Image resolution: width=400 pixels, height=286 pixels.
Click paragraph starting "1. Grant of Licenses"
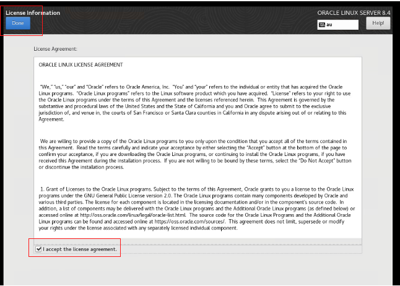tap(197, 209)
